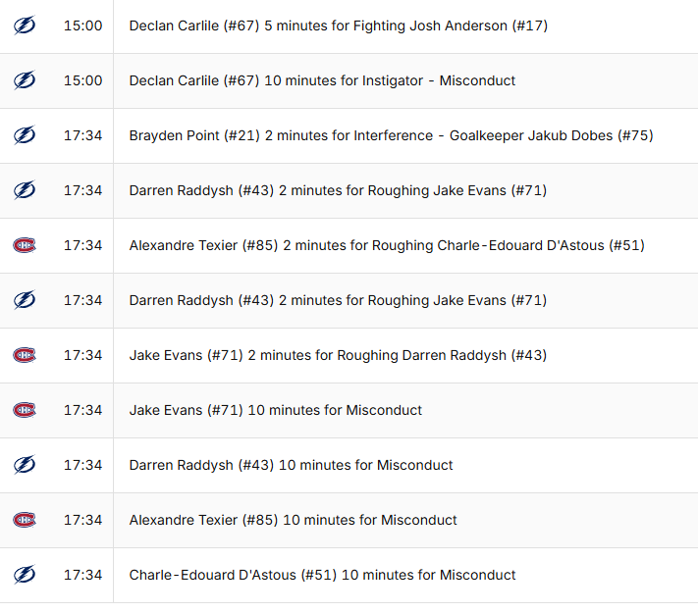This screenshot has width=698, height=613.
Task: Click Lightning logo next to Raddysh misconduct
Action: click(x=25, y=465)
